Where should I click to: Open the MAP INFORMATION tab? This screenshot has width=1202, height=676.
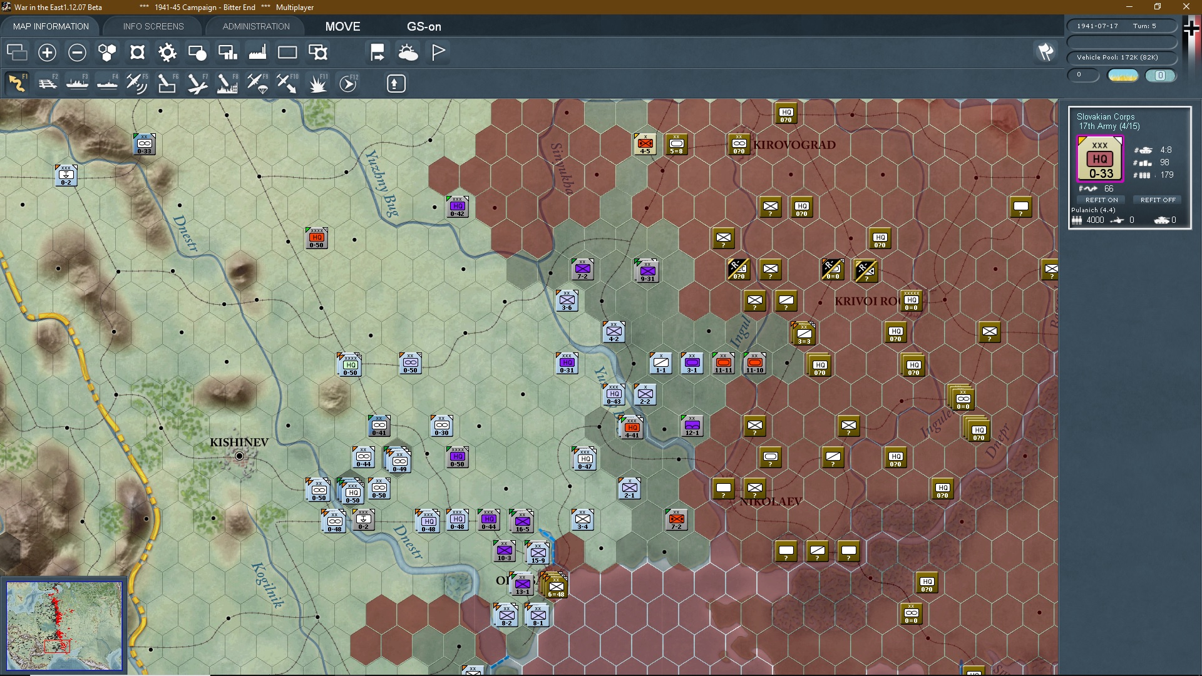click(51, 26)
